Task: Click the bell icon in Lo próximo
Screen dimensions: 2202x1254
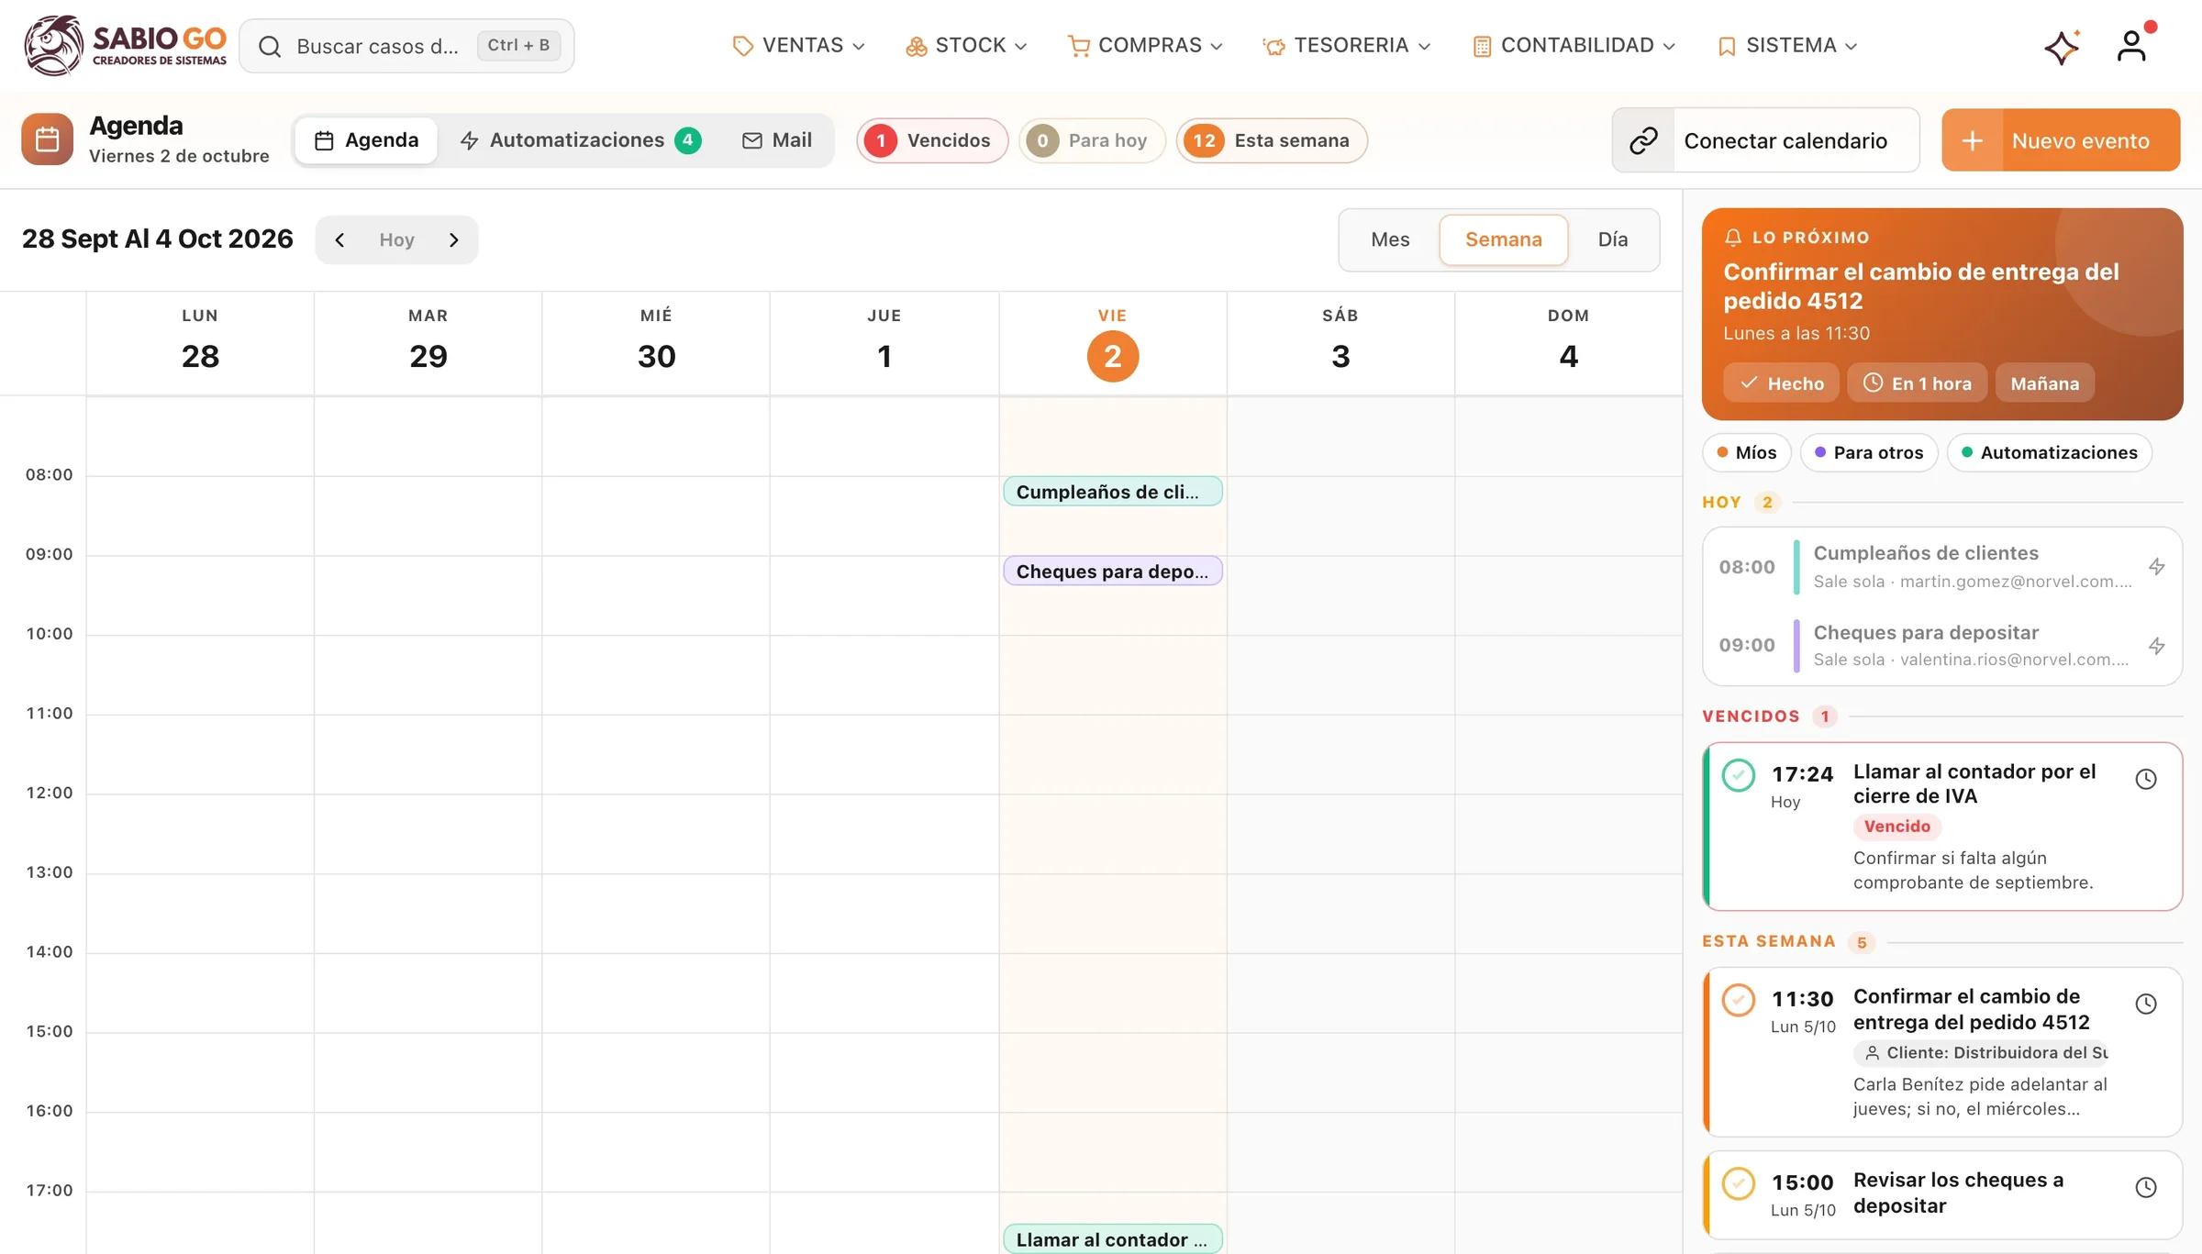Action: 1732,238
